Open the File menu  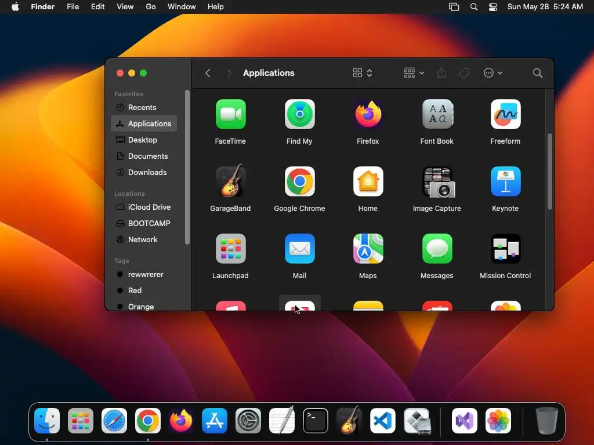tap(73, 7)
